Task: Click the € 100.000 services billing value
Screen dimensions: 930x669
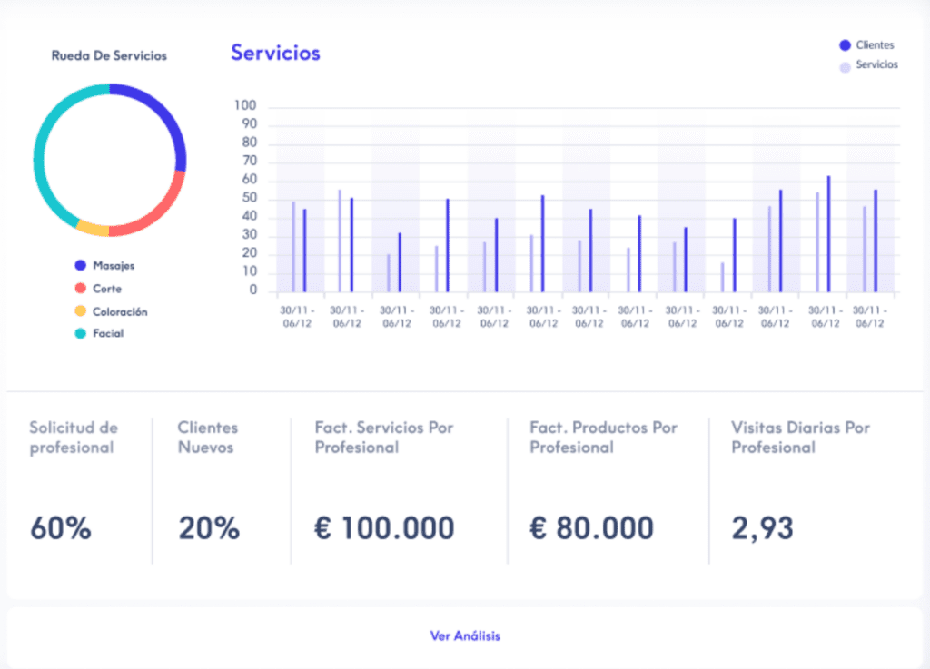Action: pyautogui.click(x=384, y=528)
